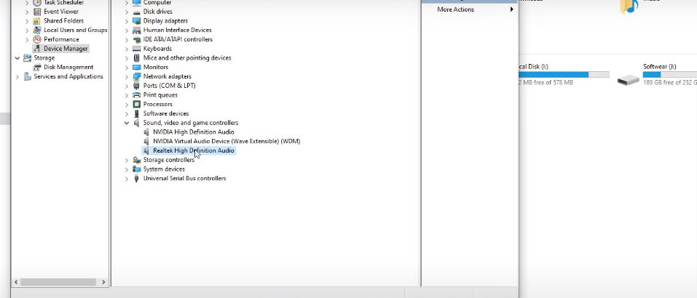697x298 pixels.
Task: Click the Ports (COM & LPT) icon
Action: tap(137, 86)
